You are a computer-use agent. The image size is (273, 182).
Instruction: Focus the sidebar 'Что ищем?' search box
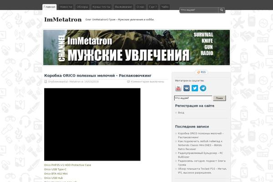click(x=193, y=98)
